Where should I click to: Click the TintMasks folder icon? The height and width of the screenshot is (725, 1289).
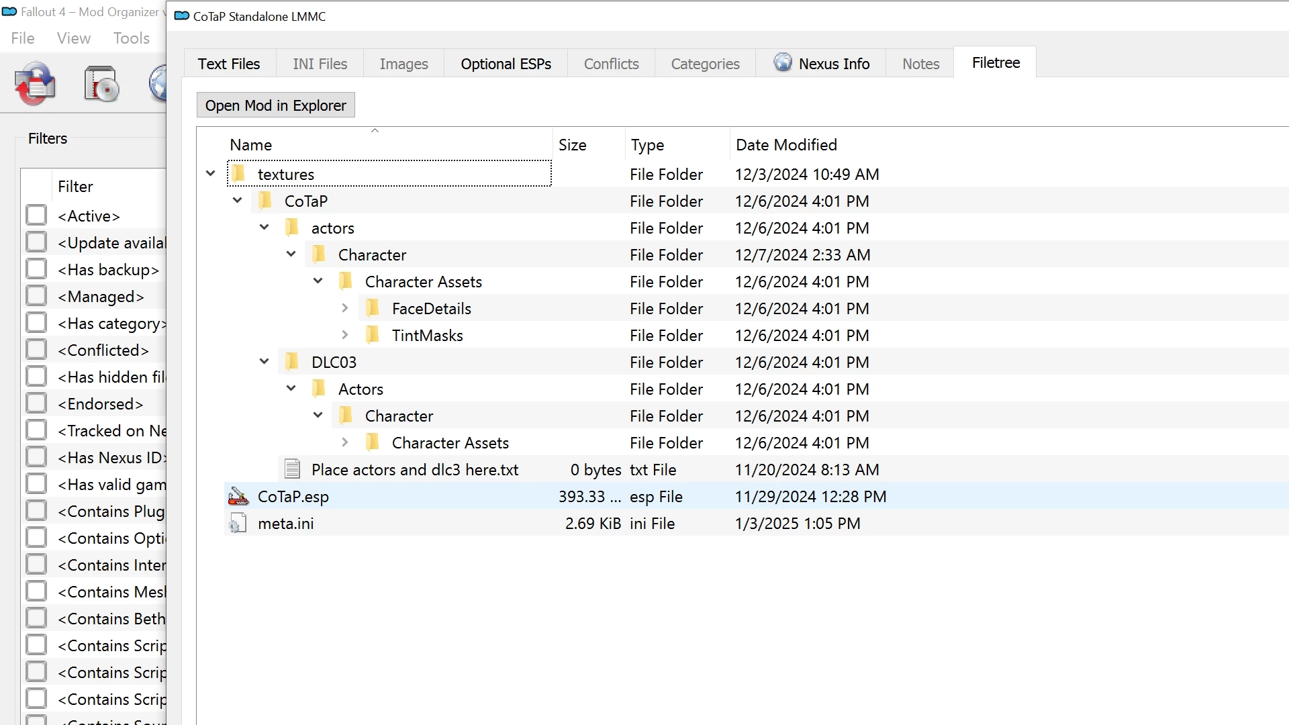pyautogui.click(x=373, y=335)
